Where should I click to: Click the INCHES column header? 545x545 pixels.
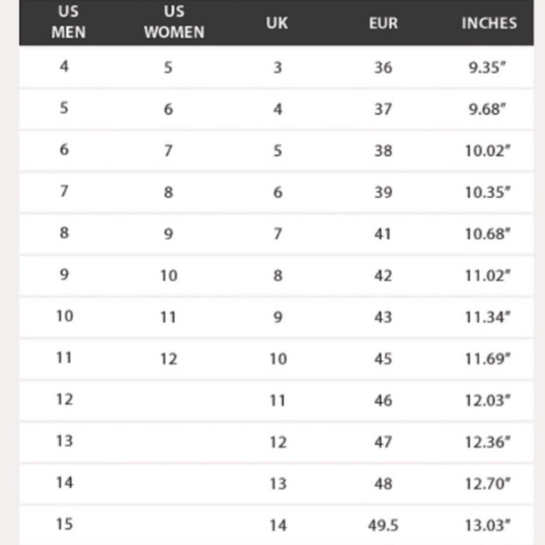pyautogui.click(x=489, y=23)
